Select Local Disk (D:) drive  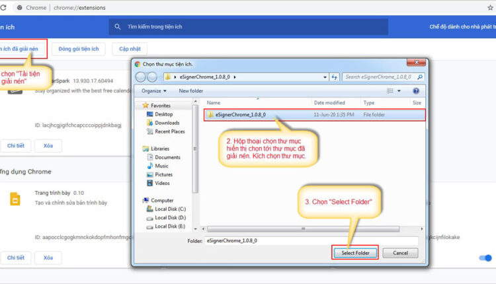pyautogui.click(x=170, y=217)
